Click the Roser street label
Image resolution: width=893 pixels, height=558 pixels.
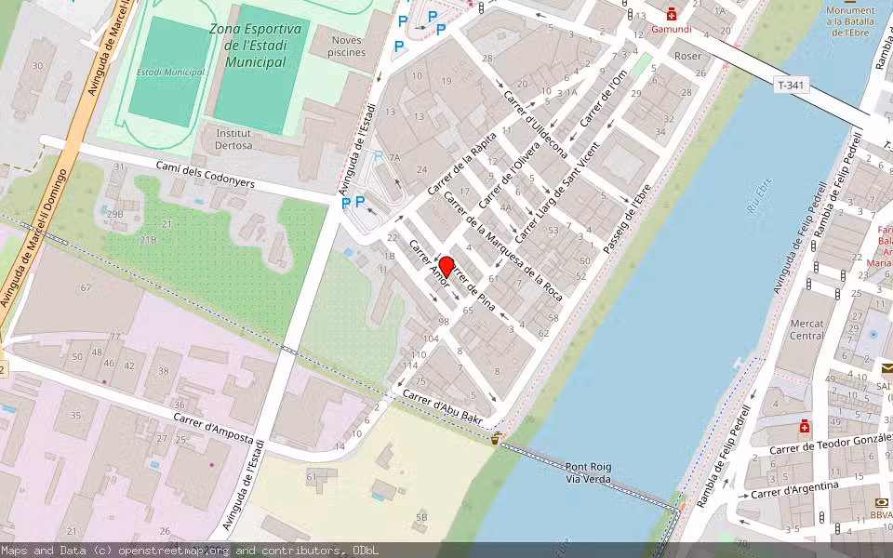pos(690,57)
